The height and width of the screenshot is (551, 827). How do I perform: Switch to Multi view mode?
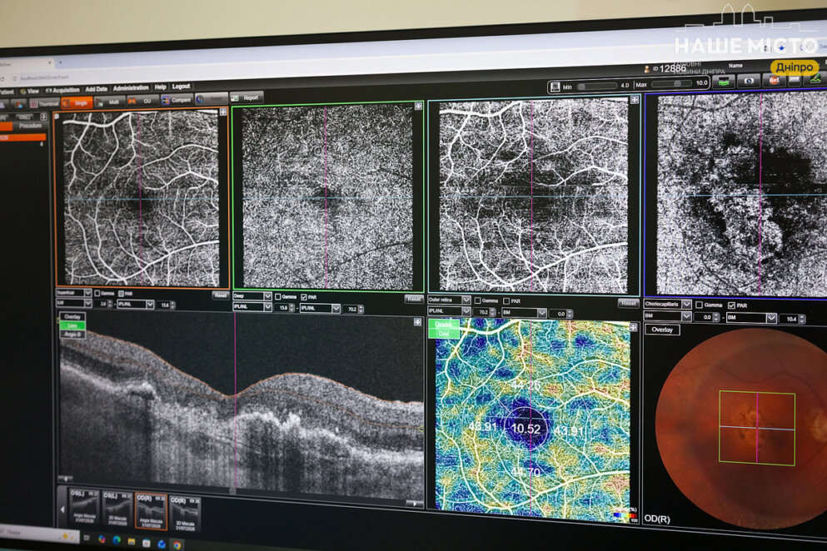[x=109, y=102]
